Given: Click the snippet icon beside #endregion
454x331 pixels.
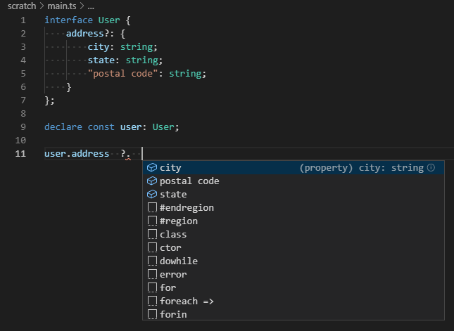Looking at the screenshot, I should (x=152, y=207).
